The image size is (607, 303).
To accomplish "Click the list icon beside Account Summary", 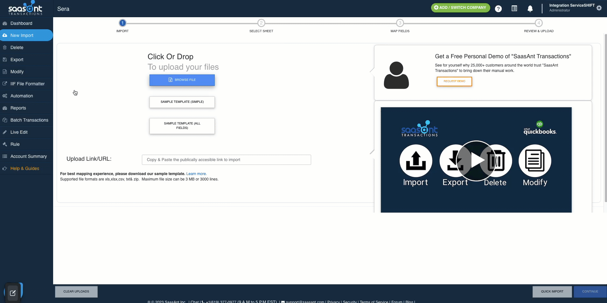I will tap(5, 156).
